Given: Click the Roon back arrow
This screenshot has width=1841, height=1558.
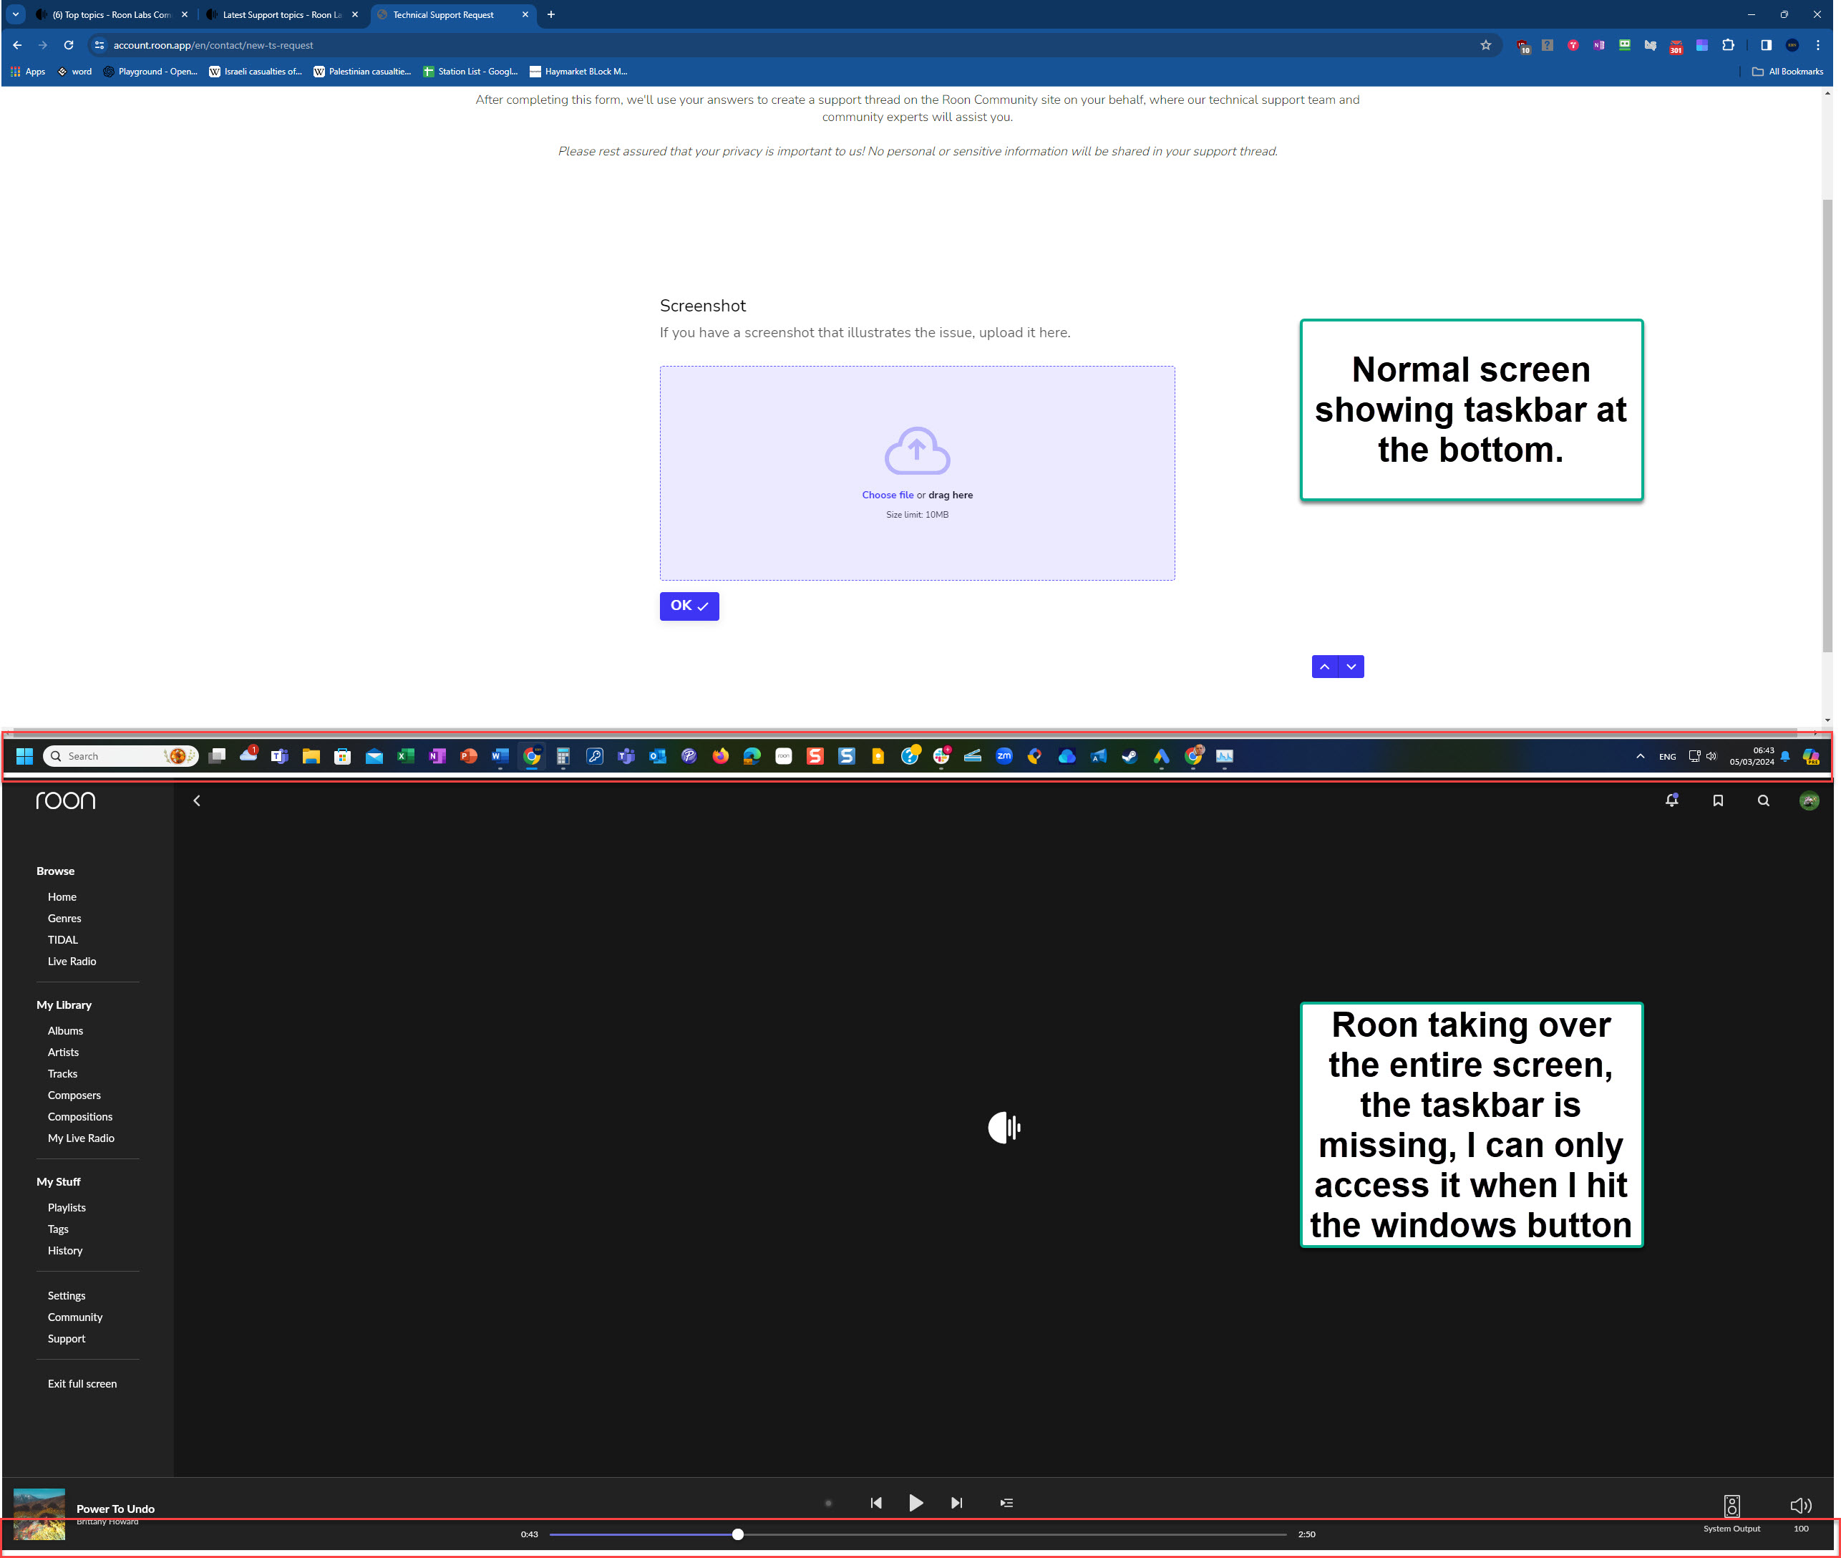Looking at the screenshot, I should (x=197, y=800).
